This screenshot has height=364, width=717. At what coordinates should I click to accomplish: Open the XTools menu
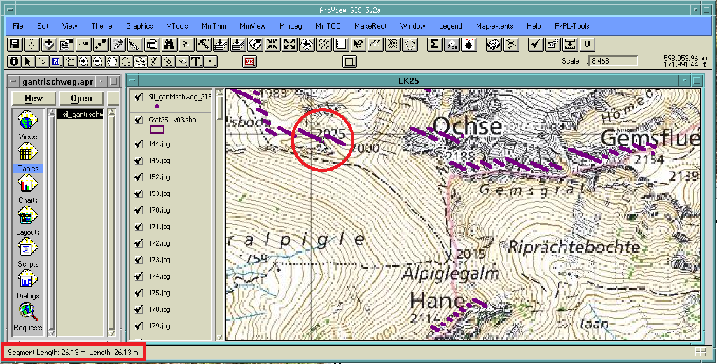[x=177, y=26]
